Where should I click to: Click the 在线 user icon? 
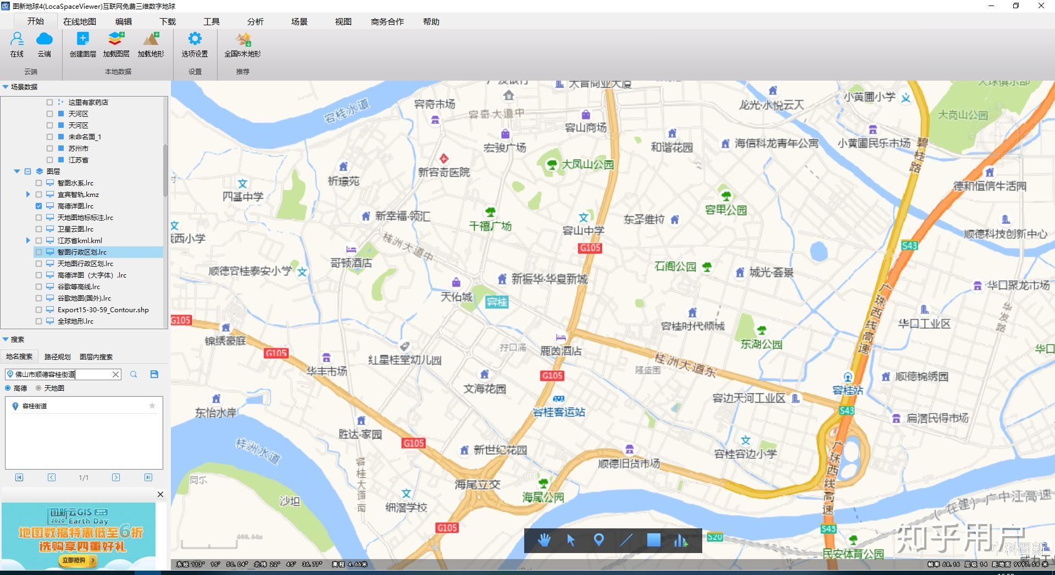coord(17,39)
